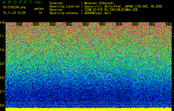Select the 2206 time marker label

click(x=102, y=24)
